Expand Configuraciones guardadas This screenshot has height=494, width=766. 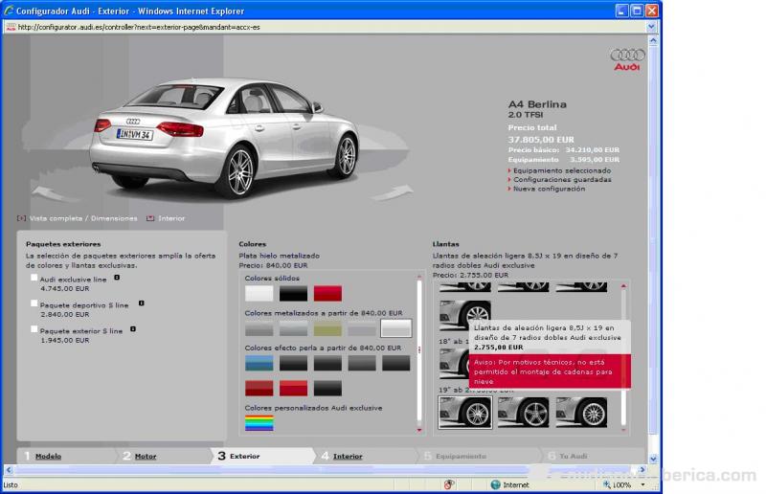pyautogui.click(x=559, y=179)
